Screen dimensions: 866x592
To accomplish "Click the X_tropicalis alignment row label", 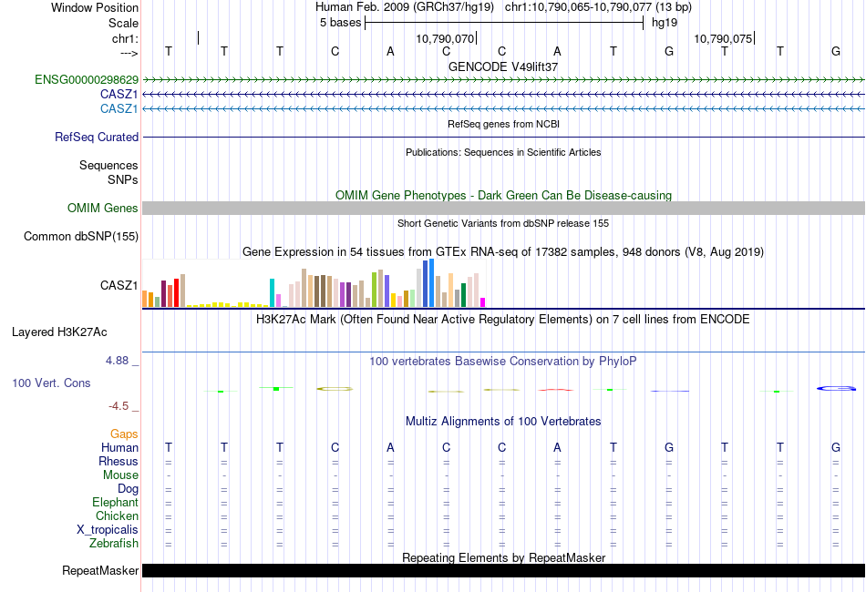I will pyautogui.click(x=108, y=530).
